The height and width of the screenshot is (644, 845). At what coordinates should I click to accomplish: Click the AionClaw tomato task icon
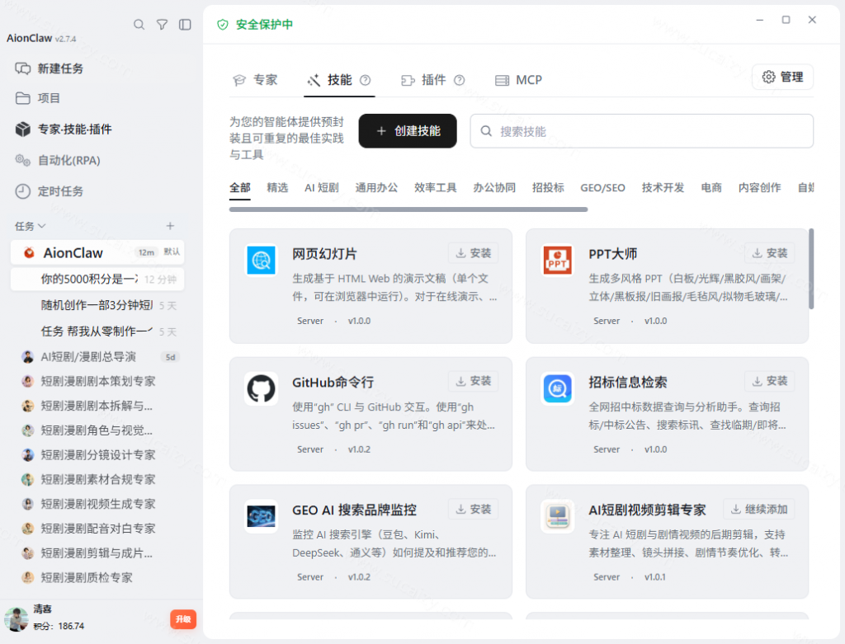(x=29, y=252)
